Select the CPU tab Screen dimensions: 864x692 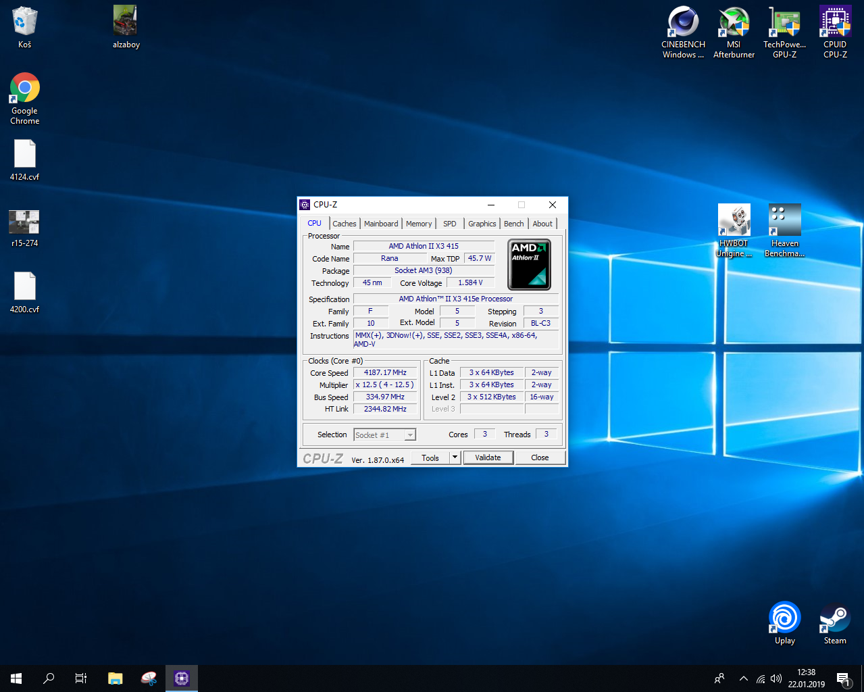coord(315,223)
